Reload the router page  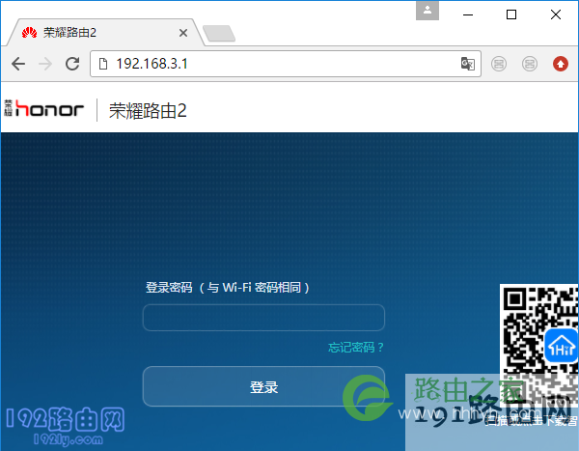(72, 64)
